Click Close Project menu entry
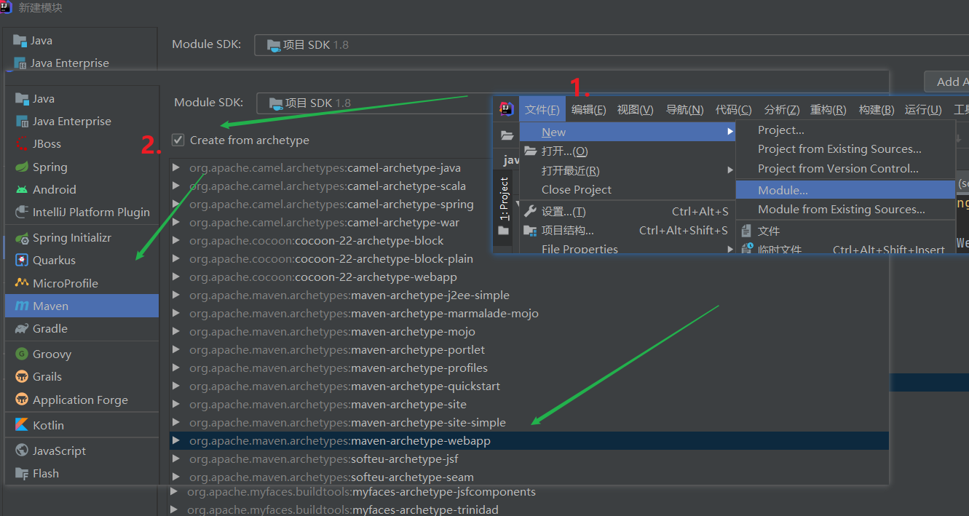The image size is (969, 516). click(x=628, y=189)
